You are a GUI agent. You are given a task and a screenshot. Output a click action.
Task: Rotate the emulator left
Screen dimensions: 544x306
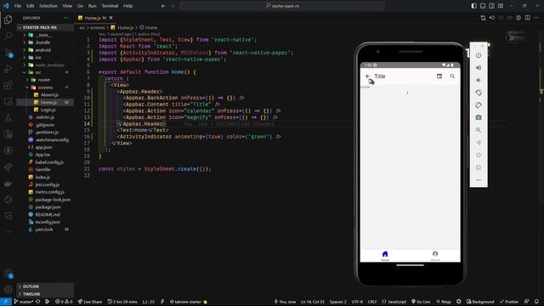click(x=479, y=93)
